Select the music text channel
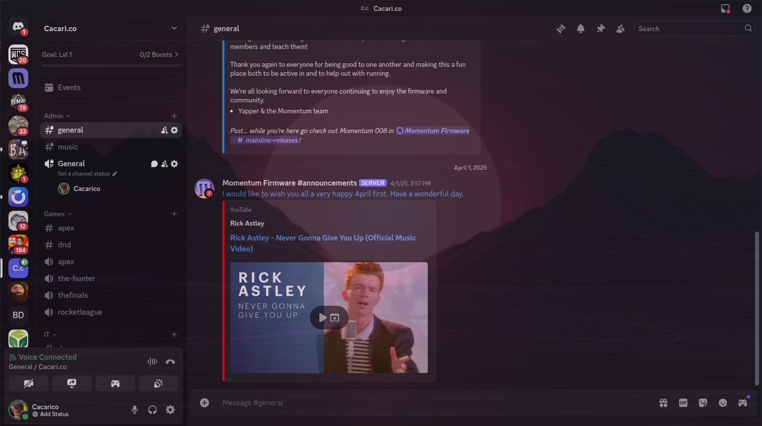 [x=111, y=147]
